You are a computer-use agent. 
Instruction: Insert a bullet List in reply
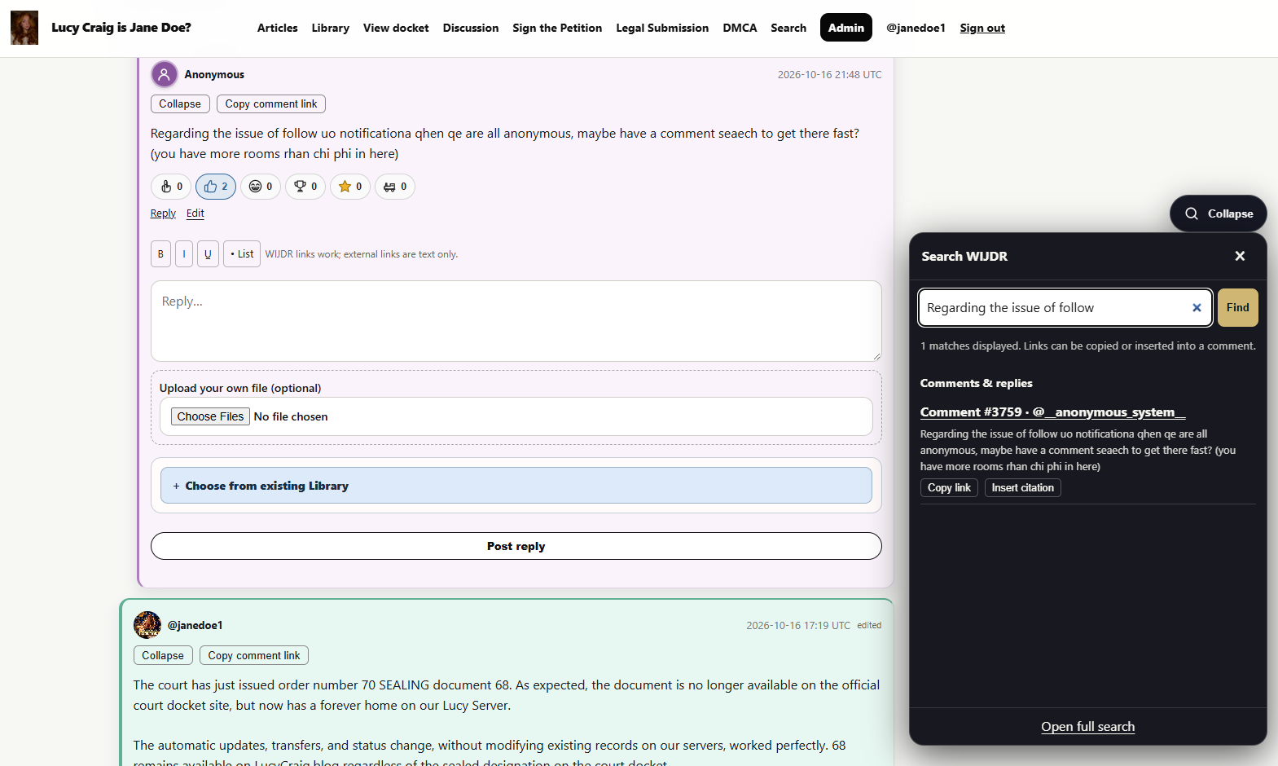(x=242, y=254)
